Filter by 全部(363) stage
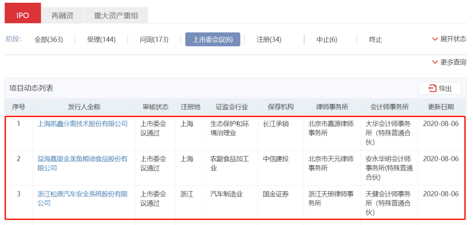Screen dimensions: 473x225 [49, 39]
